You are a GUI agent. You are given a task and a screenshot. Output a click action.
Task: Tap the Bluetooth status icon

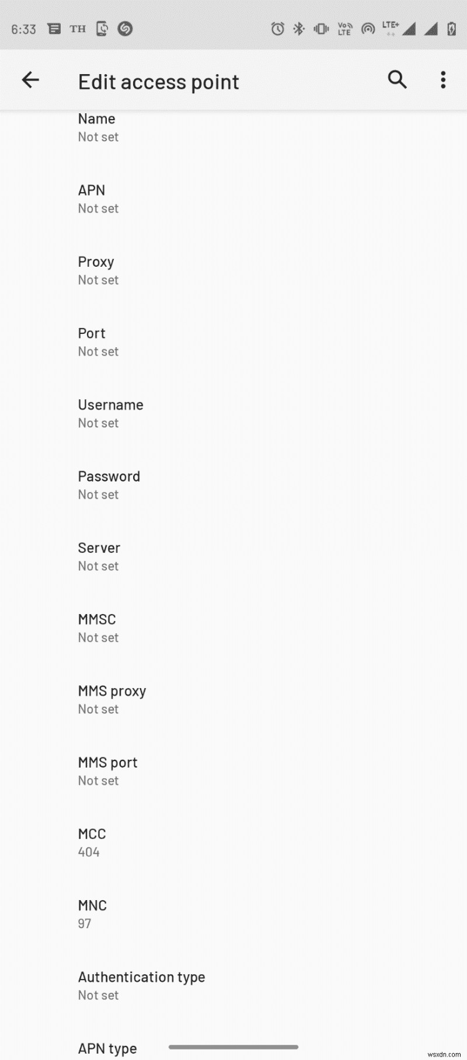[x=299, y=29]
